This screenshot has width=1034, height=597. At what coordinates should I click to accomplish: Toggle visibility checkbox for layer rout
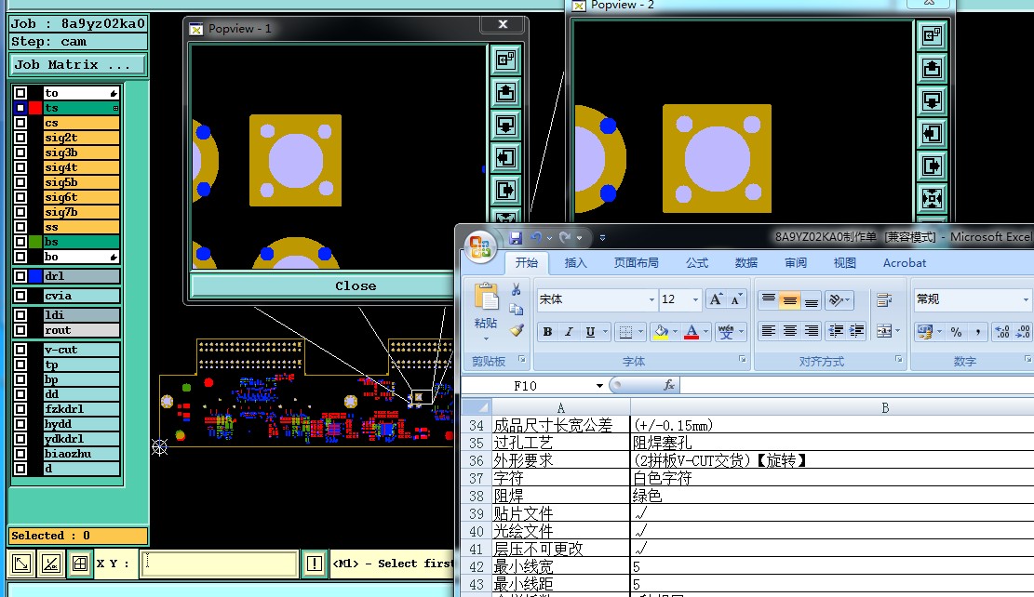20,330
